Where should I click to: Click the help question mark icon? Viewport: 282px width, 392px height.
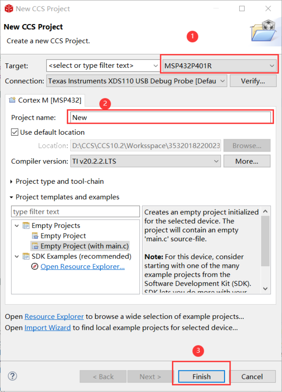(x=12, y=376)
